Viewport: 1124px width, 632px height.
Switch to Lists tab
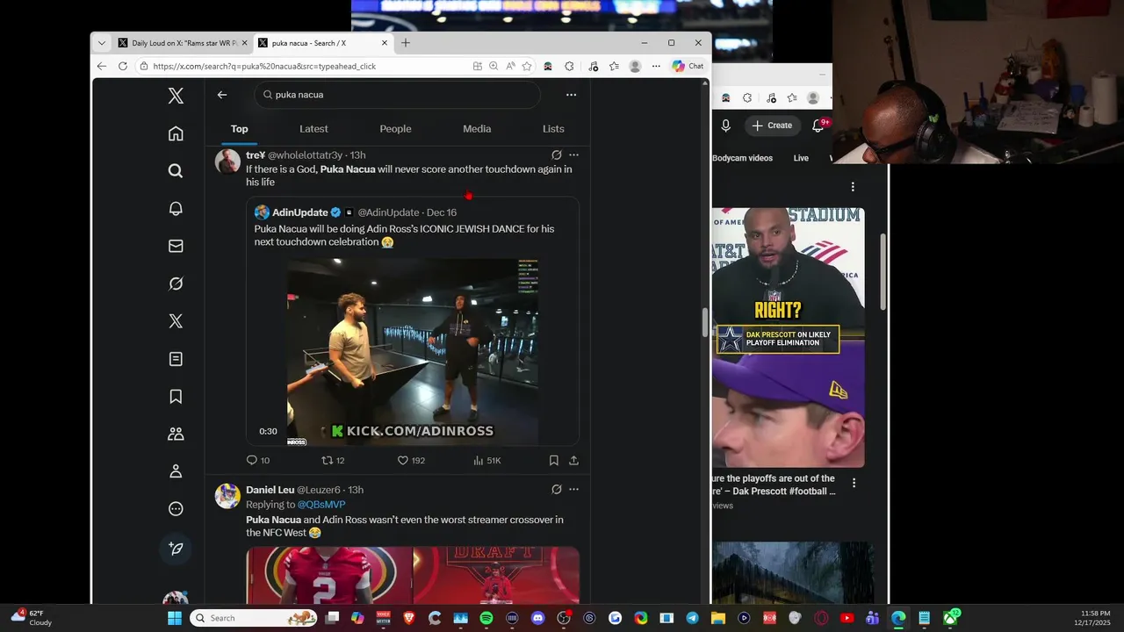pos(553,129)
